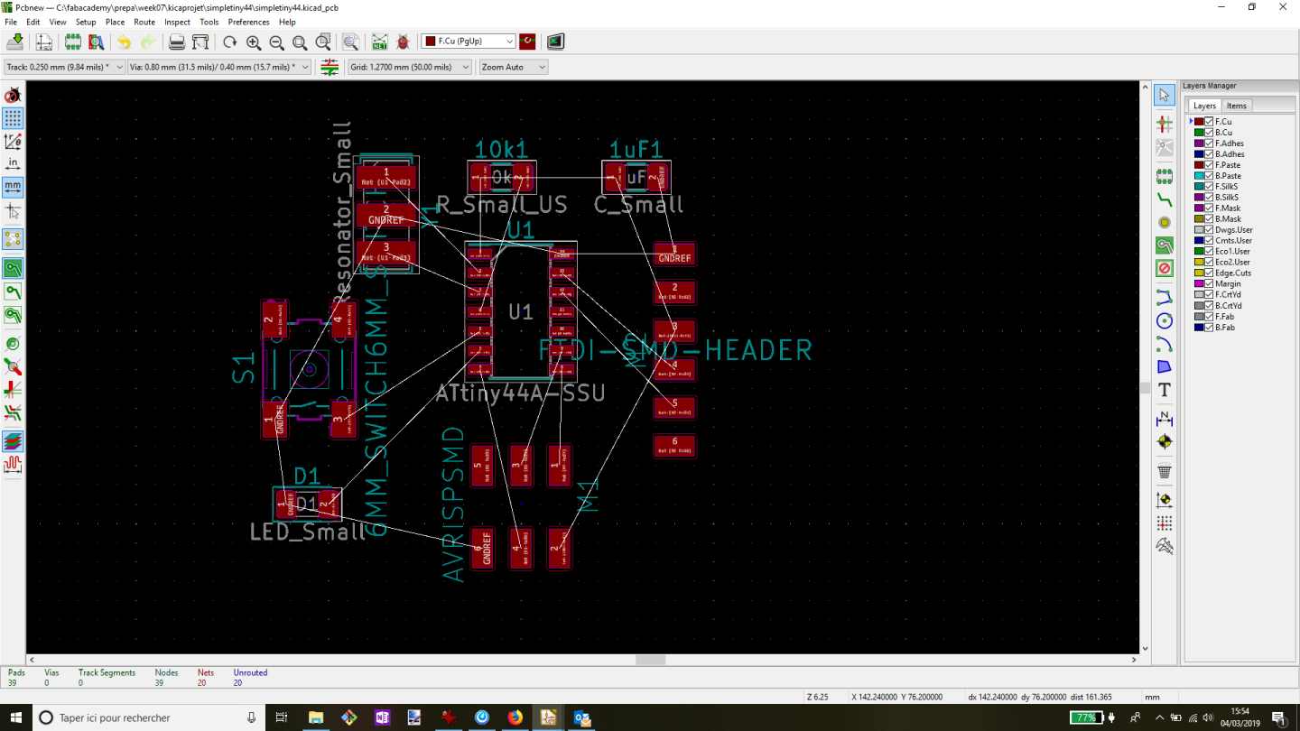Refresh the board view with Redraw
The width and height of the screenshot is (1300, 731).
pyautogui.click(x=230, y=42)
